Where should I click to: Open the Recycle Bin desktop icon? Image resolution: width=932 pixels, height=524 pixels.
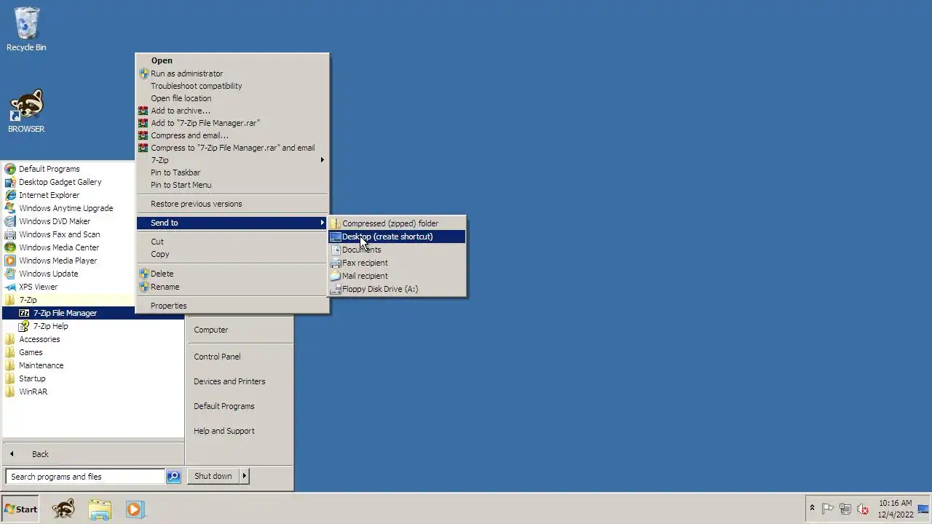click(x=26, y=29)
